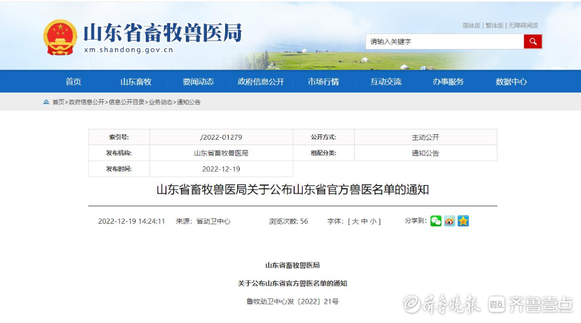Click 通知公告 classification cell
This screenshot has width=581, height=323.
[425, 153]
